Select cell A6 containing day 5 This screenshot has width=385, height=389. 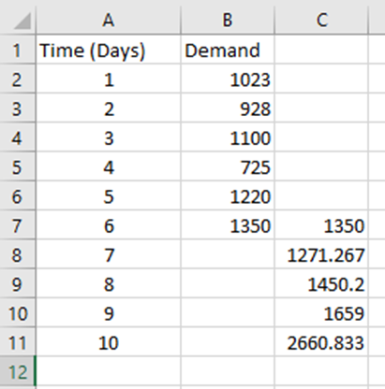[x=109, y=196]
